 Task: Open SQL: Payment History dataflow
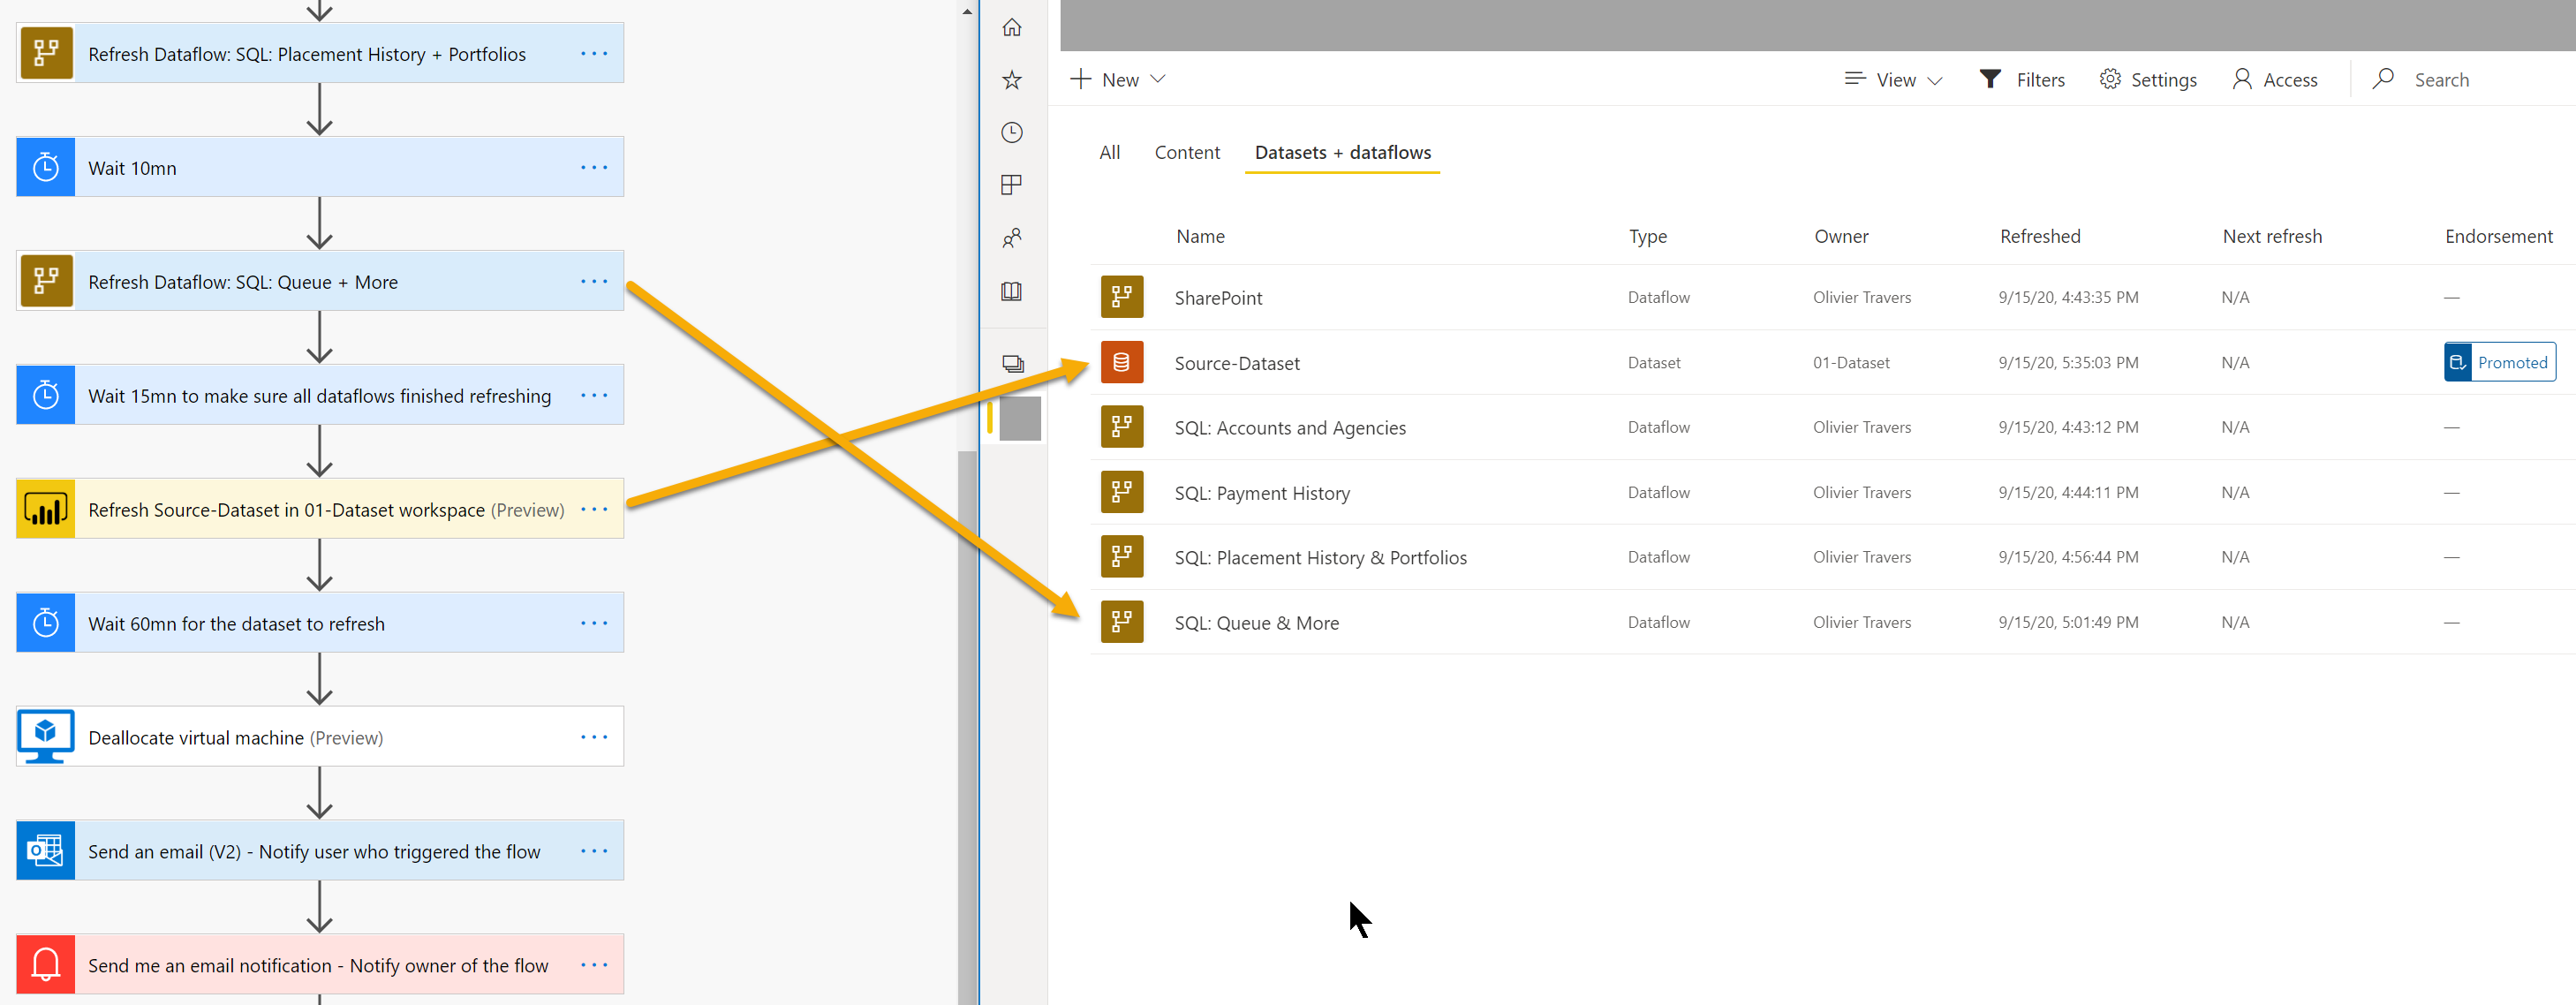[1262, 493]
